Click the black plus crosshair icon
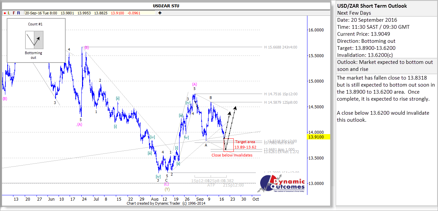The height and width of the screenshot is (211, 438). tap(160, 13)
